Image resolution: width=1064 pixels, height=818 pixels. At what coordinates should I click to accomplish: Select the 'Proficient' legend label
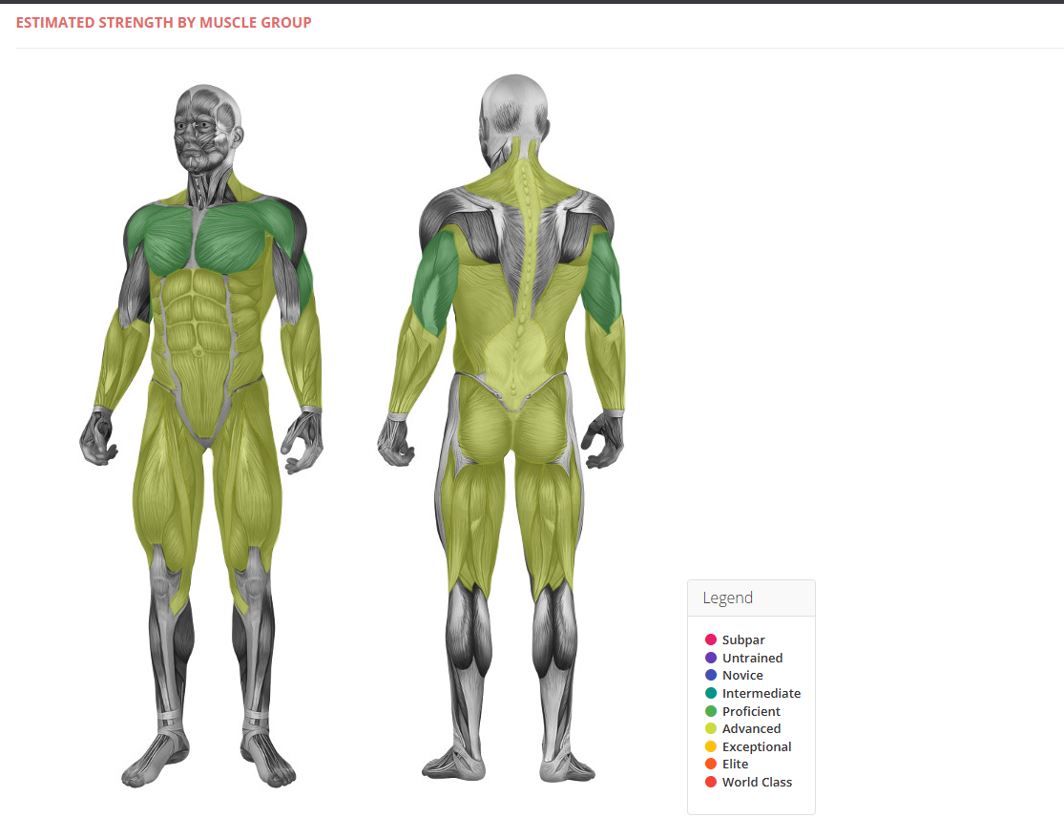coord(751,711)
